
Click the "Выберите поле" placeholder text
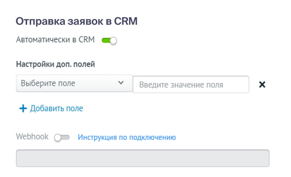point(48,83)
